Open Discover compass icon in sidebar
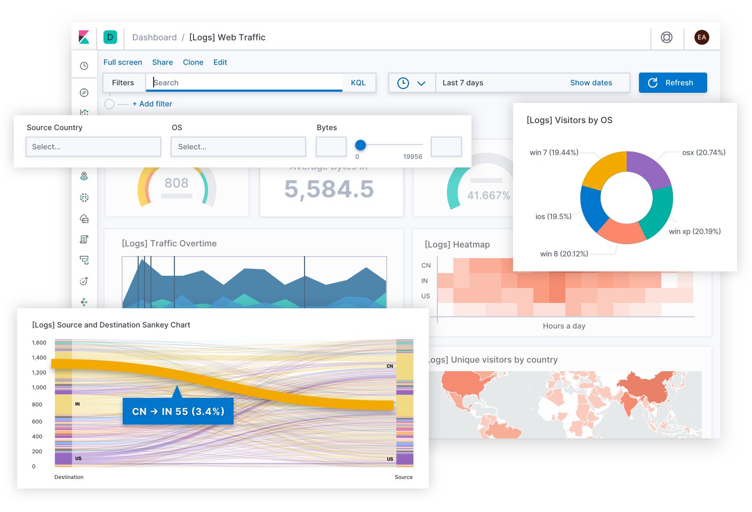Screen dimensions: 752x512 (x=84, y=93)
